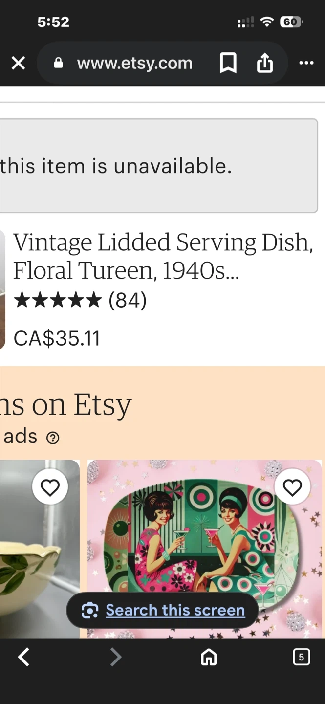
Task: Open the three-dot more options menu
Action: tap(306, 63)
